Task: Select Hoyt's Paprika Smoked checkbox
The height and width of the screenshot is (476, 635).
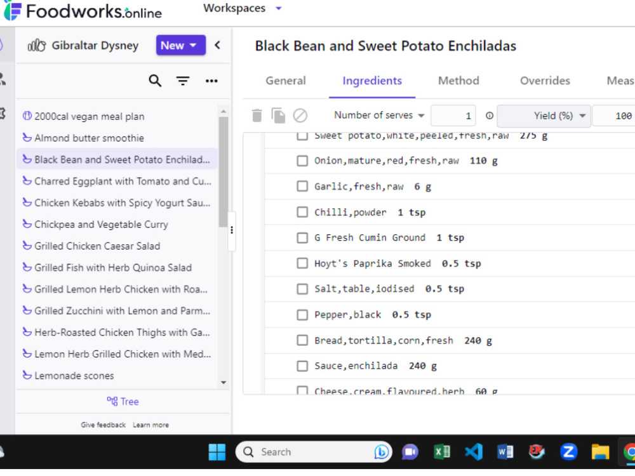Action: 302,263
